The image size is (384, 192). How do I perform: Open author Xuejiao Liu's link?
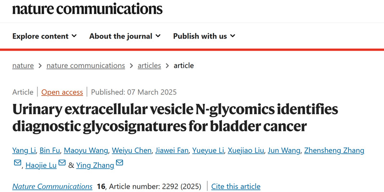[x=245, y=150]
